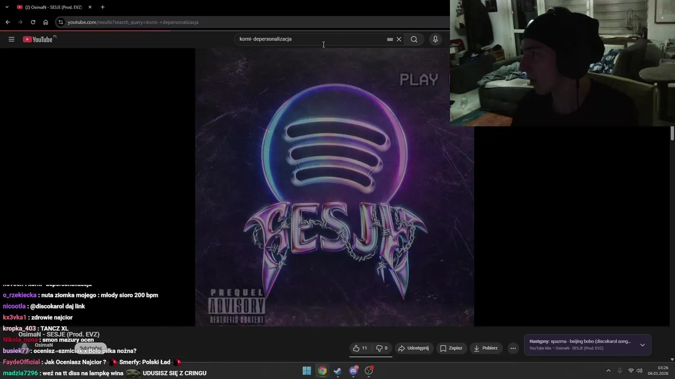Clear the search query with X
Screen dimensions: 675x379
[x=399, y=39]
